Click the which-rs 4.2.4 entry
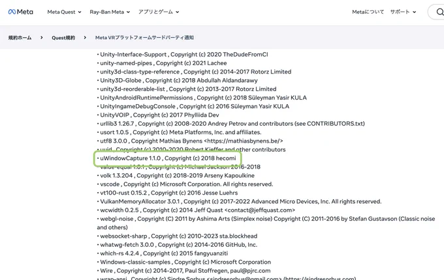444x280 pixels. coord(163,253)
